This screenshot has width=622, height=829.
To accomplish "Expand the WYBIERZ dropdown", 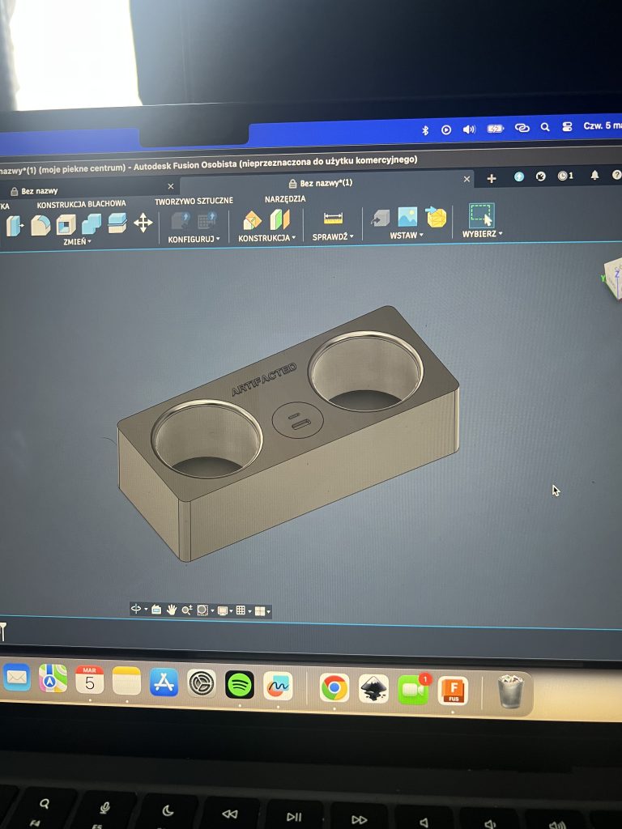I will (x=482, y=234).
